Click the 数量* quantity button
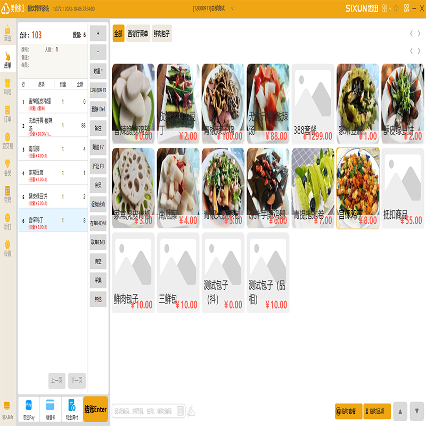This screenshot has height=426, width=426. (x=98, y=71)
